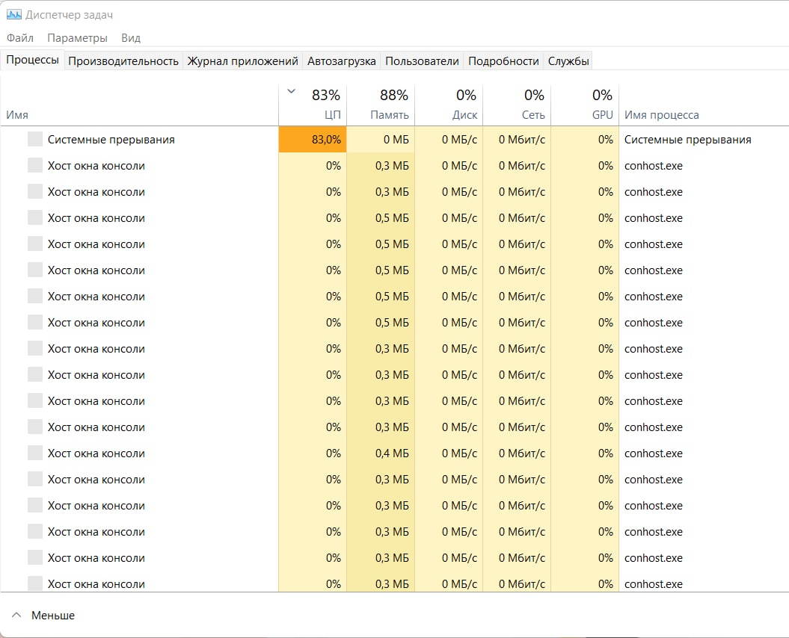Open the Журнал приложений tab

[243, 61]
